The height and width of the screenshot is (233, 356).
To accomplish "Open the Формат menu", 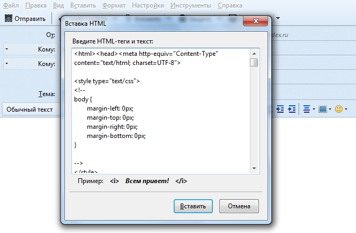I will (114, 5).
